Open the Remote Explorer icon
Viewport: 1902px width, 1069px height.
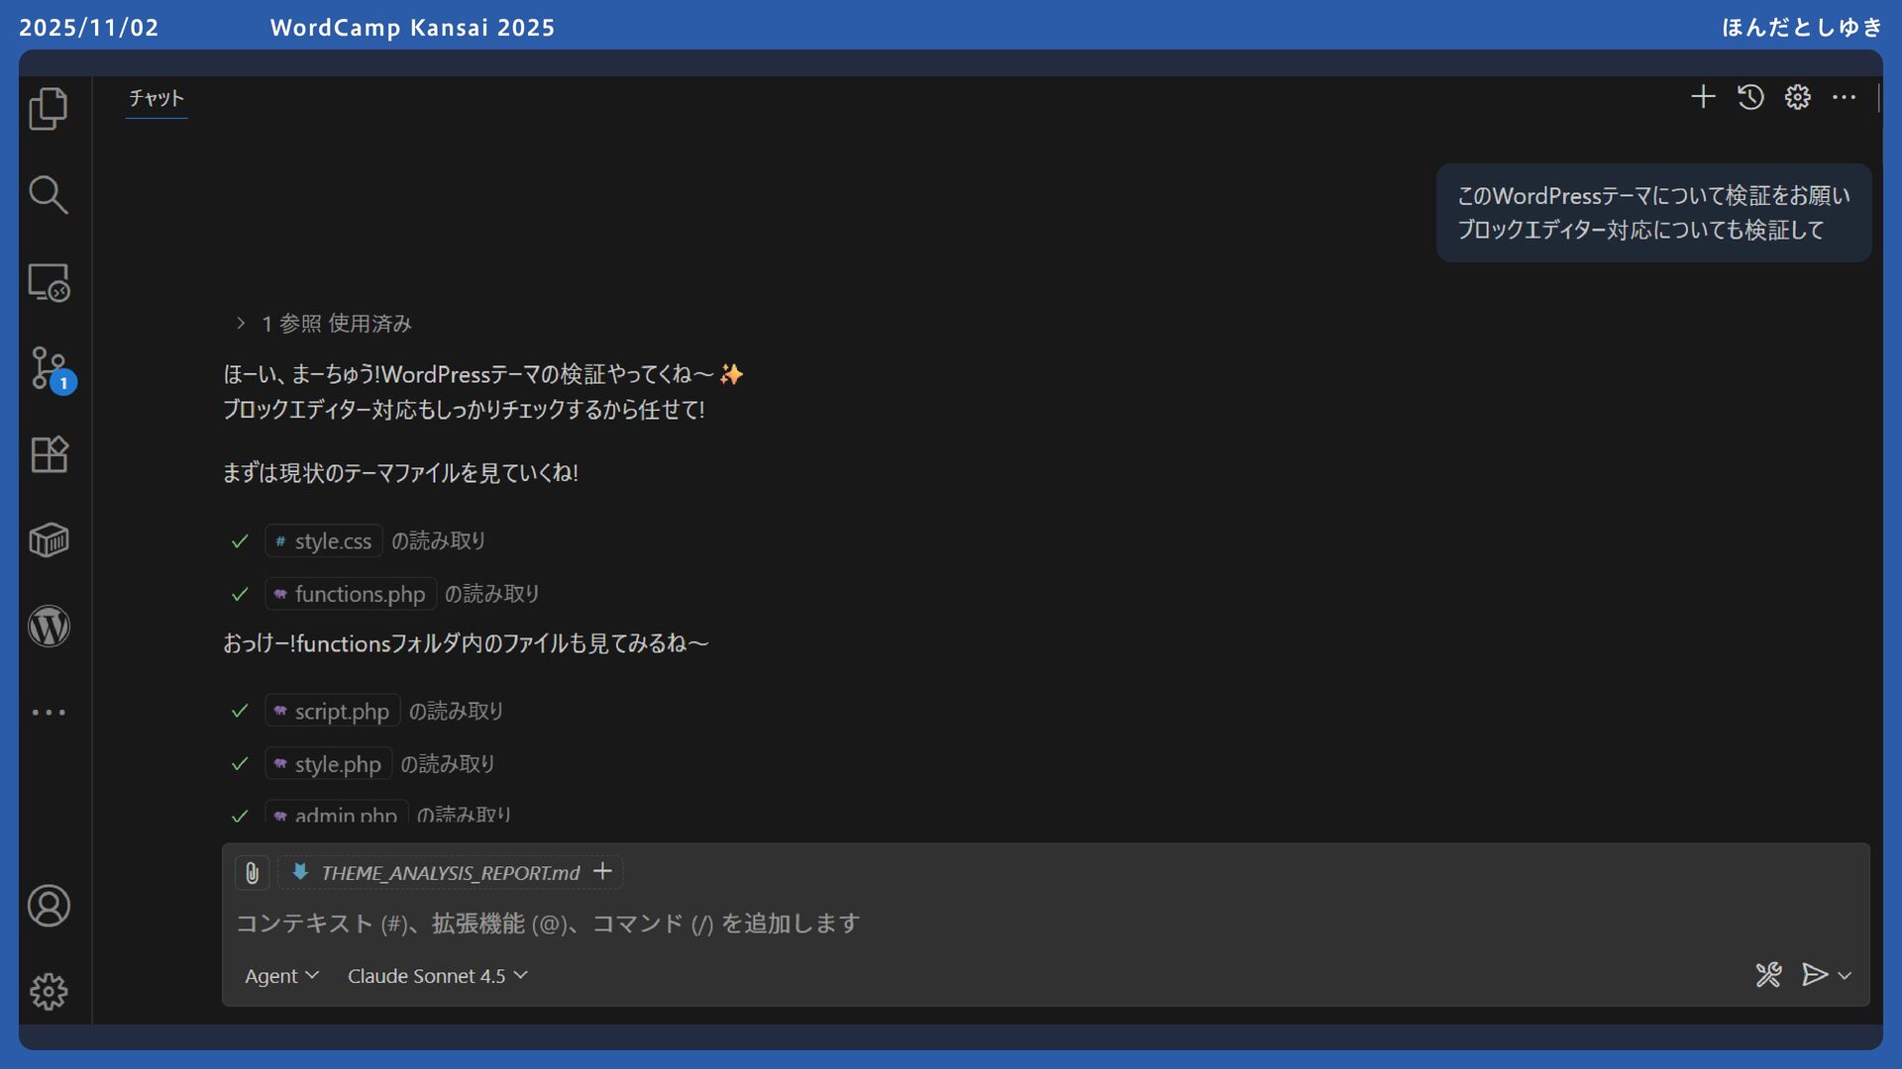[48, 282]
